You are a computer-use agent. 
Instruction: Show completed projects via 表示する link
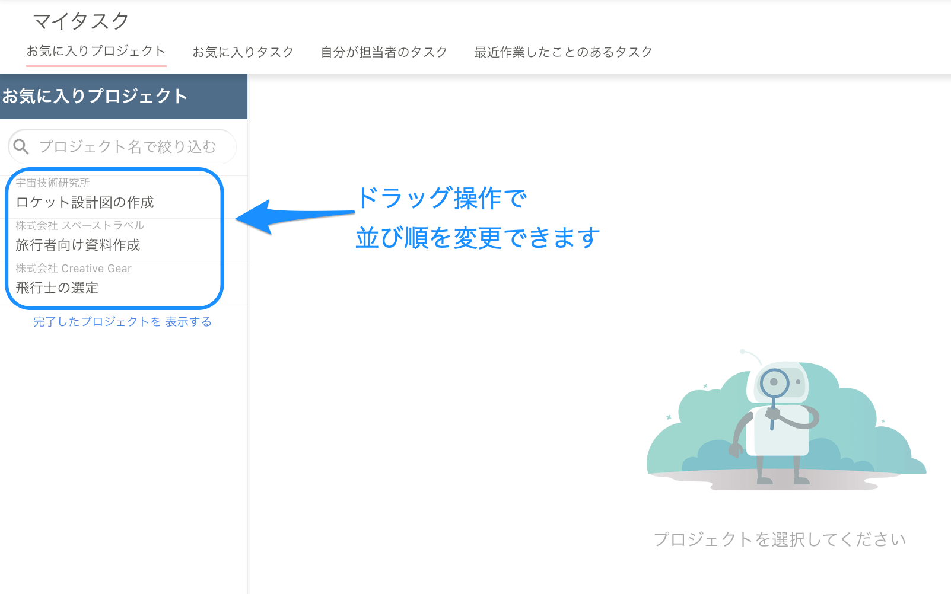(x=188, y=322)
